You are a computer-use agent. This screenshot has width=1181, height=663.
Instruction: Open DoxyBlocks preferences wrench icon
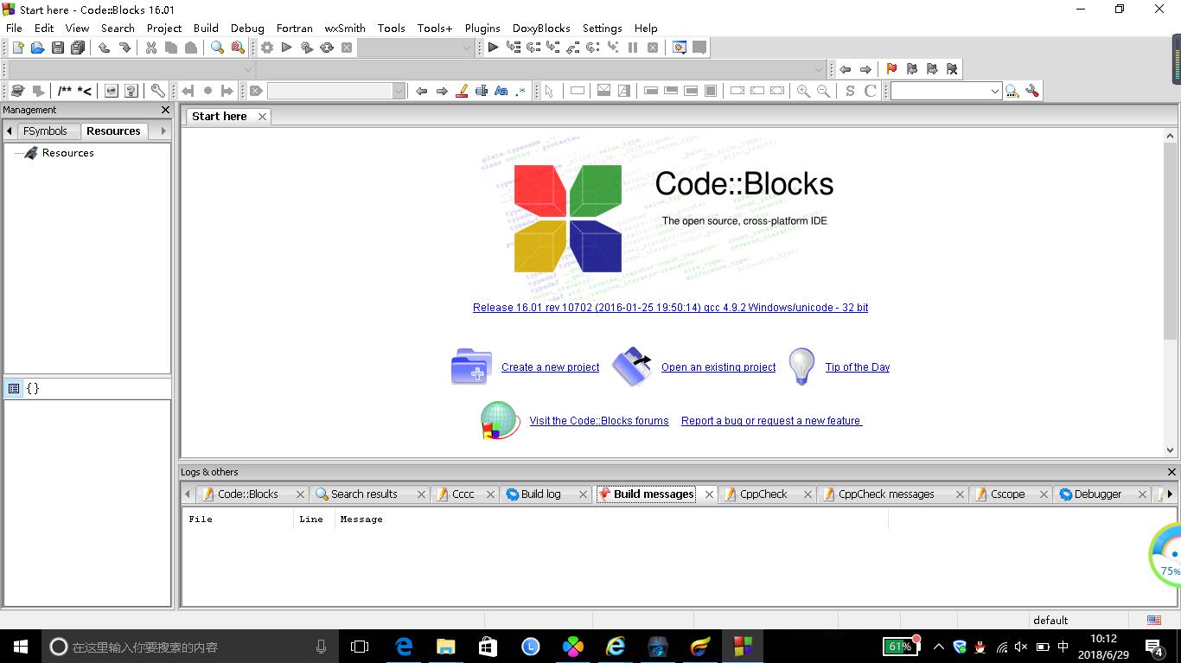[157, 91]
